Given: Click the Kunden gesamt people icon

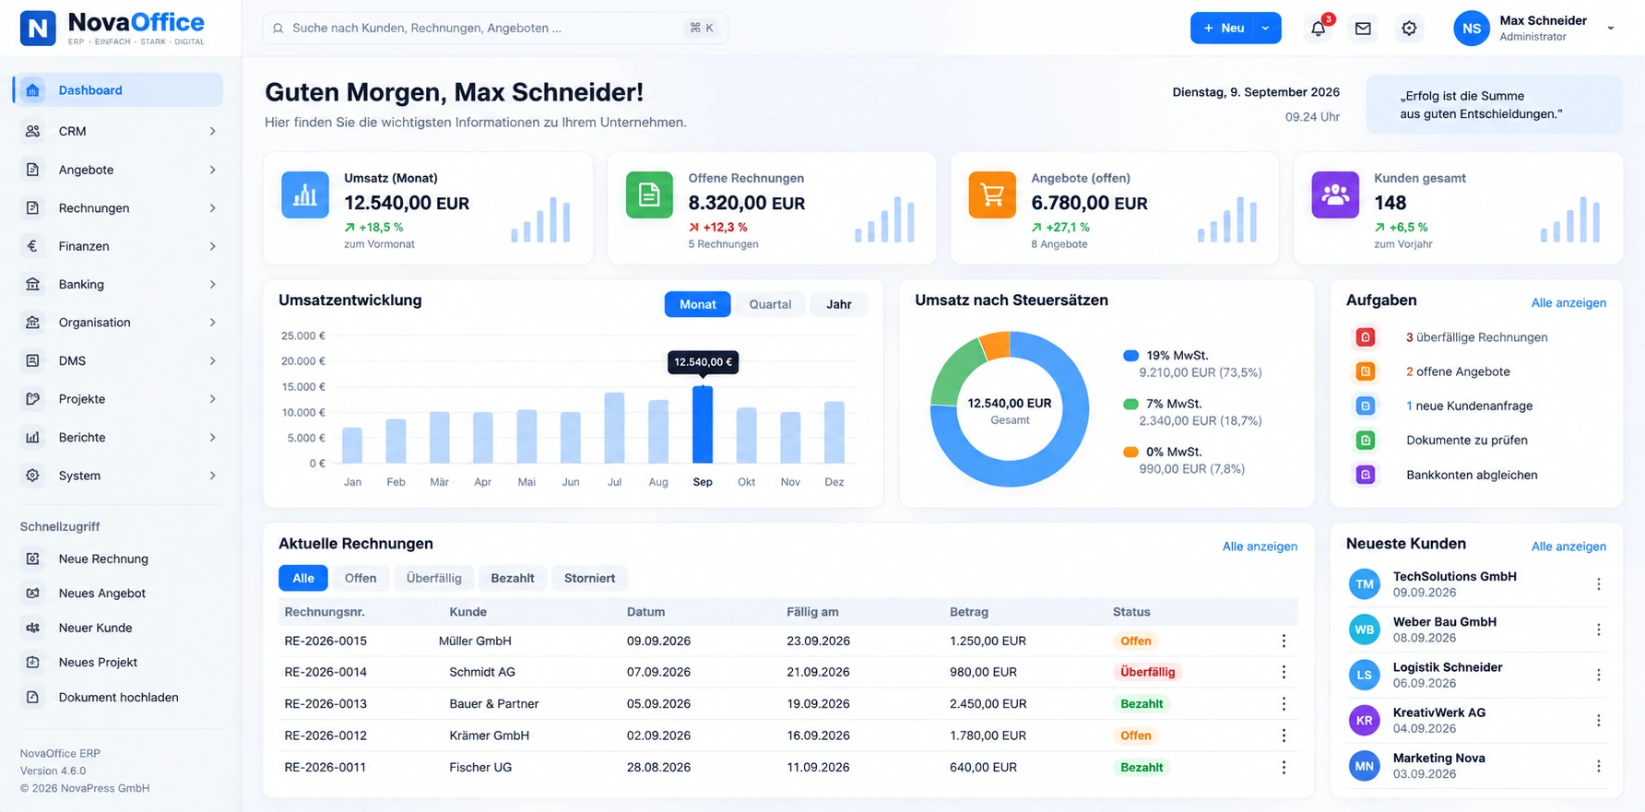Looking at the screenshot, I should (1335, 194).
